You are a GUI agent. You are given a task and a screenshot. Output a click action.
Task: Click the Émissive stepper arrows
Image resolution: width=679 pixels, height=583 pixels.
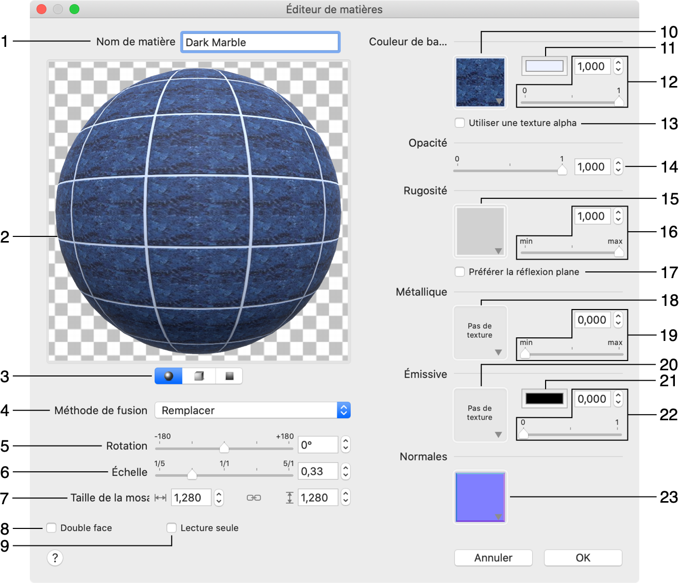pos(618,399)
